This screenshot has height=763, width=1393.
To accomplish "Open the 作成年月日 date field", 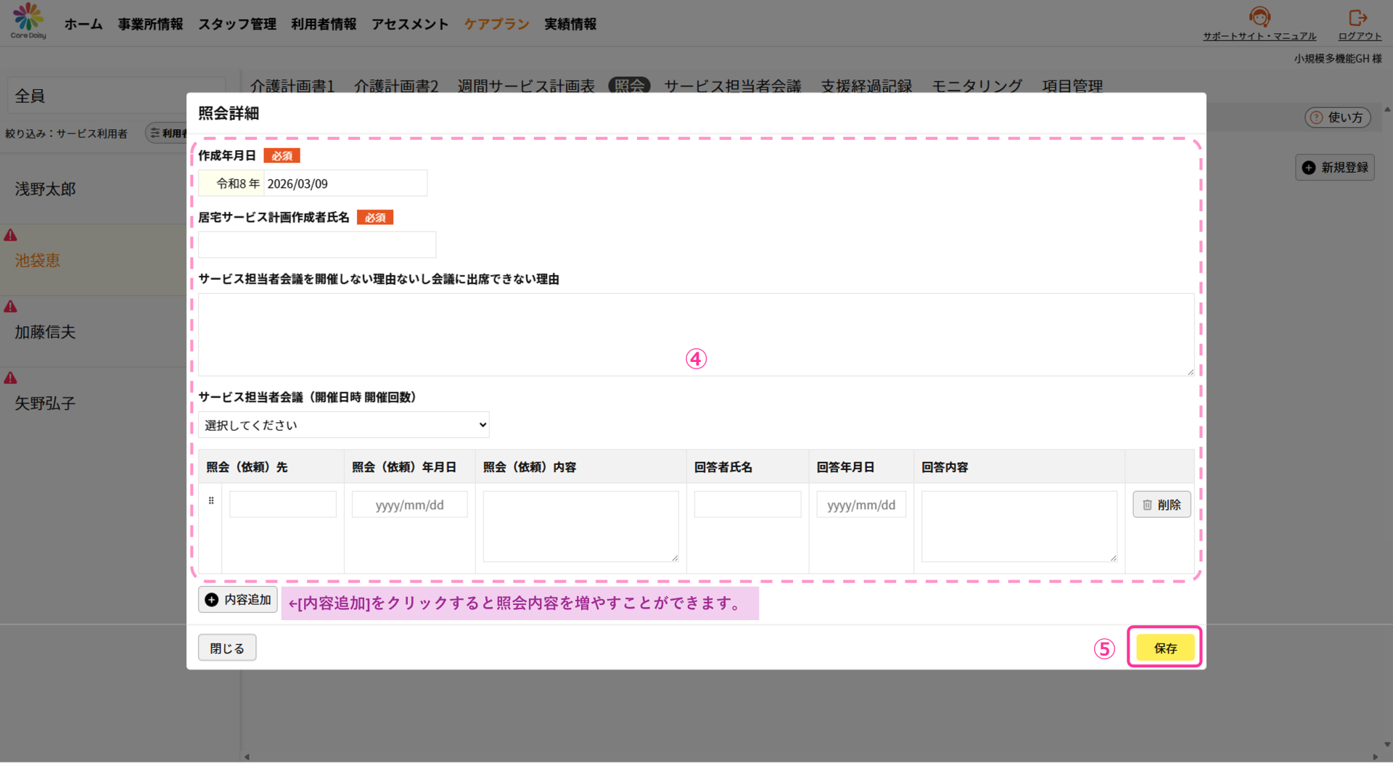I will pos(345,183).
